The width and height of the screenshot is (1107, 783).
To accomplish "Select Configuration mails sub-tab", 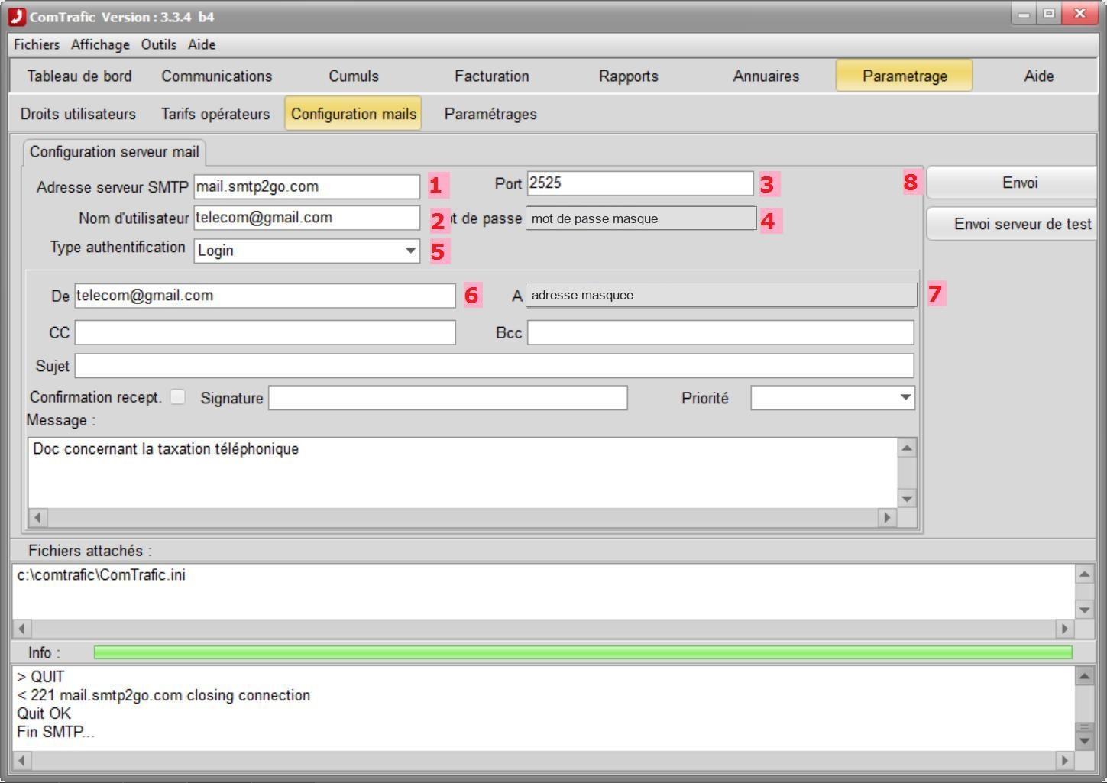I will click(354, 114).
